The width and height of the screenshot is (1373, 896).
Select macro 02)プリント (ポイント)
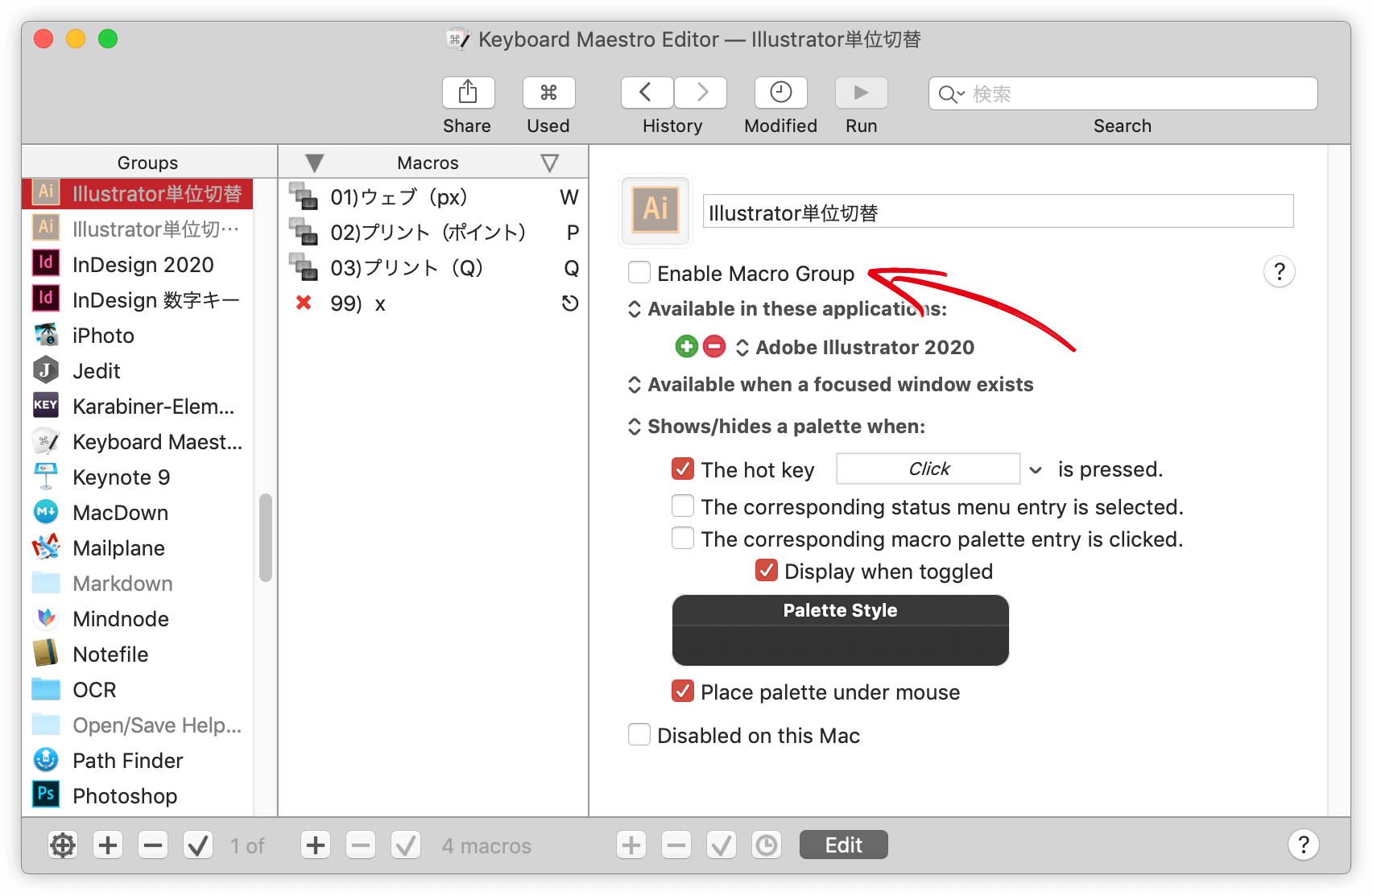pyautogui.click(x=433, y=232)
